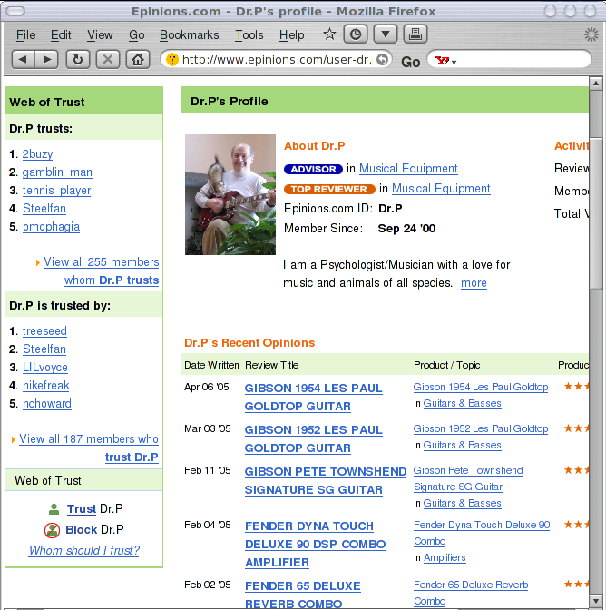Screen dimensions: 606x610
Task: Go forward with the Forward arrow button
Action: [46, 60]
